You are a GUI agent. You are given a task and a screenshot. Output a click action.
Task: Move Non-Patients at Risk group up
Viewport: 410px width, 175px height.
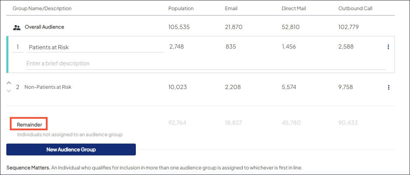tap(9, 83)
